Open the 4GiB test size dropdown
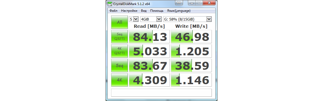This screenshot has width=323, height=101. coord(151,19)
